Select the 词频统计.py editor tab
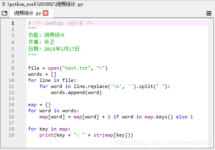This screenshot has height=150, width=215. [32, 13]
